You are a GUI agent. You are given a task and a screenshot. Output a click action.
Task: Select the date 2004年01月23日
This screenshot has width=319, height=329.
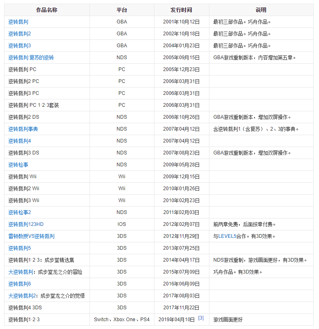181,46
